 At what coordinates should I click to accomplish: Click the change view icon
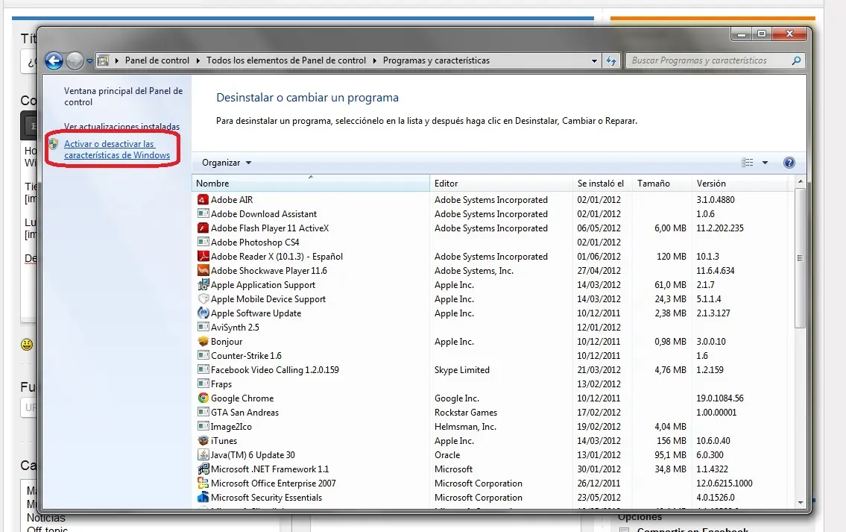[x=748, y=163]
